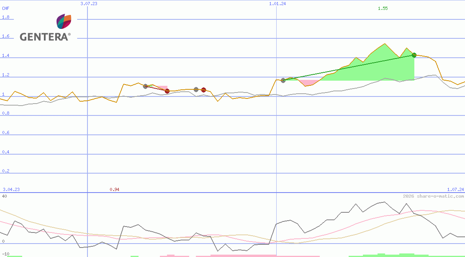This screenshot has width=465, height=257.
Task: Select the gray dot starting the green trend line
Action: (283, 80)
